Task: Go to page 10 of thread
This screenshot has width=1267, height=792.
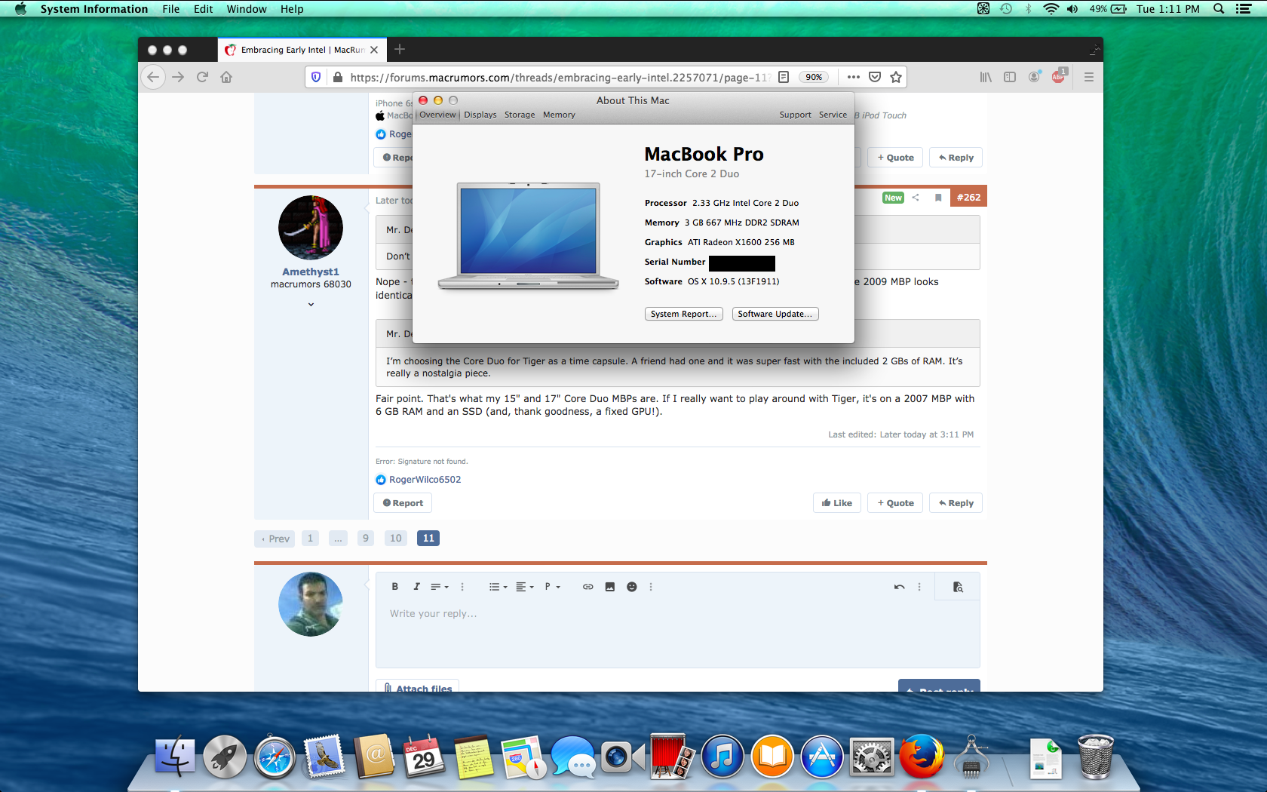Action: click(x=396, y=538)
